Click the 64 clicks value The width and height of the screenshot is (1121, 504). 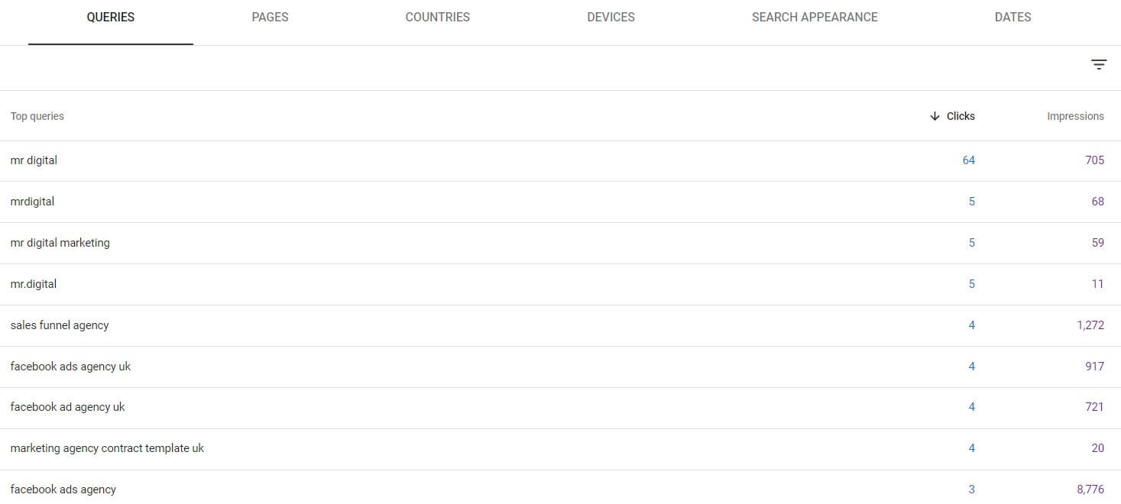point(968,160)
